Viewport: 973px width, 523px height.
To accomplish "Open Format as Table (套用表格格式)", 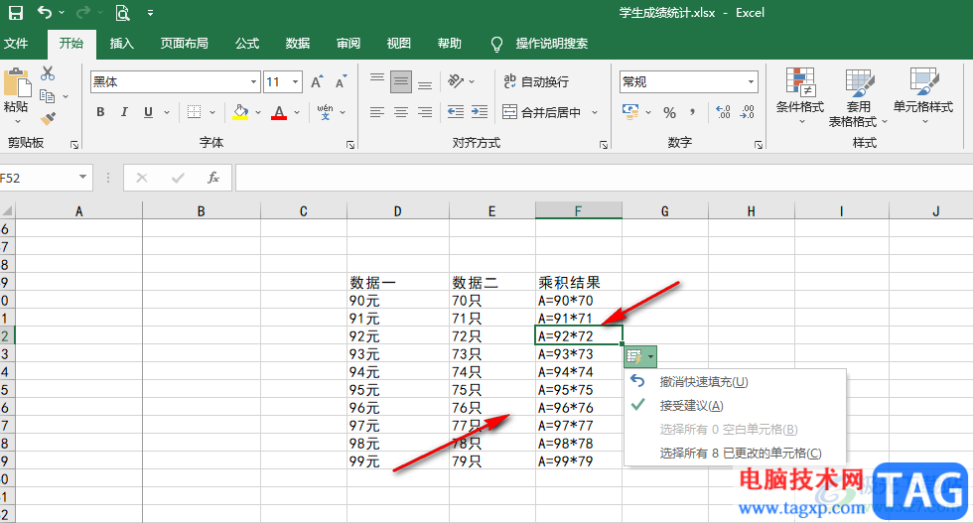I will [x=858, y=97].
